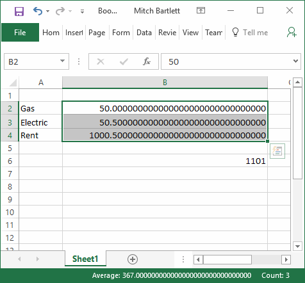Open the File tab

(20, 33)
